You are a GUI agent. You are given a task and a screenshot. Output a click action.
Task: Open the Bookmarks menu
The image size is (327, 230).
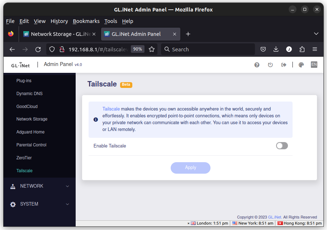86,21
